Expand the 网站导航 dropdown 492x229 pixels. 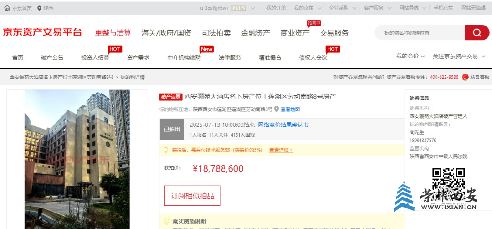coord(424,8)
